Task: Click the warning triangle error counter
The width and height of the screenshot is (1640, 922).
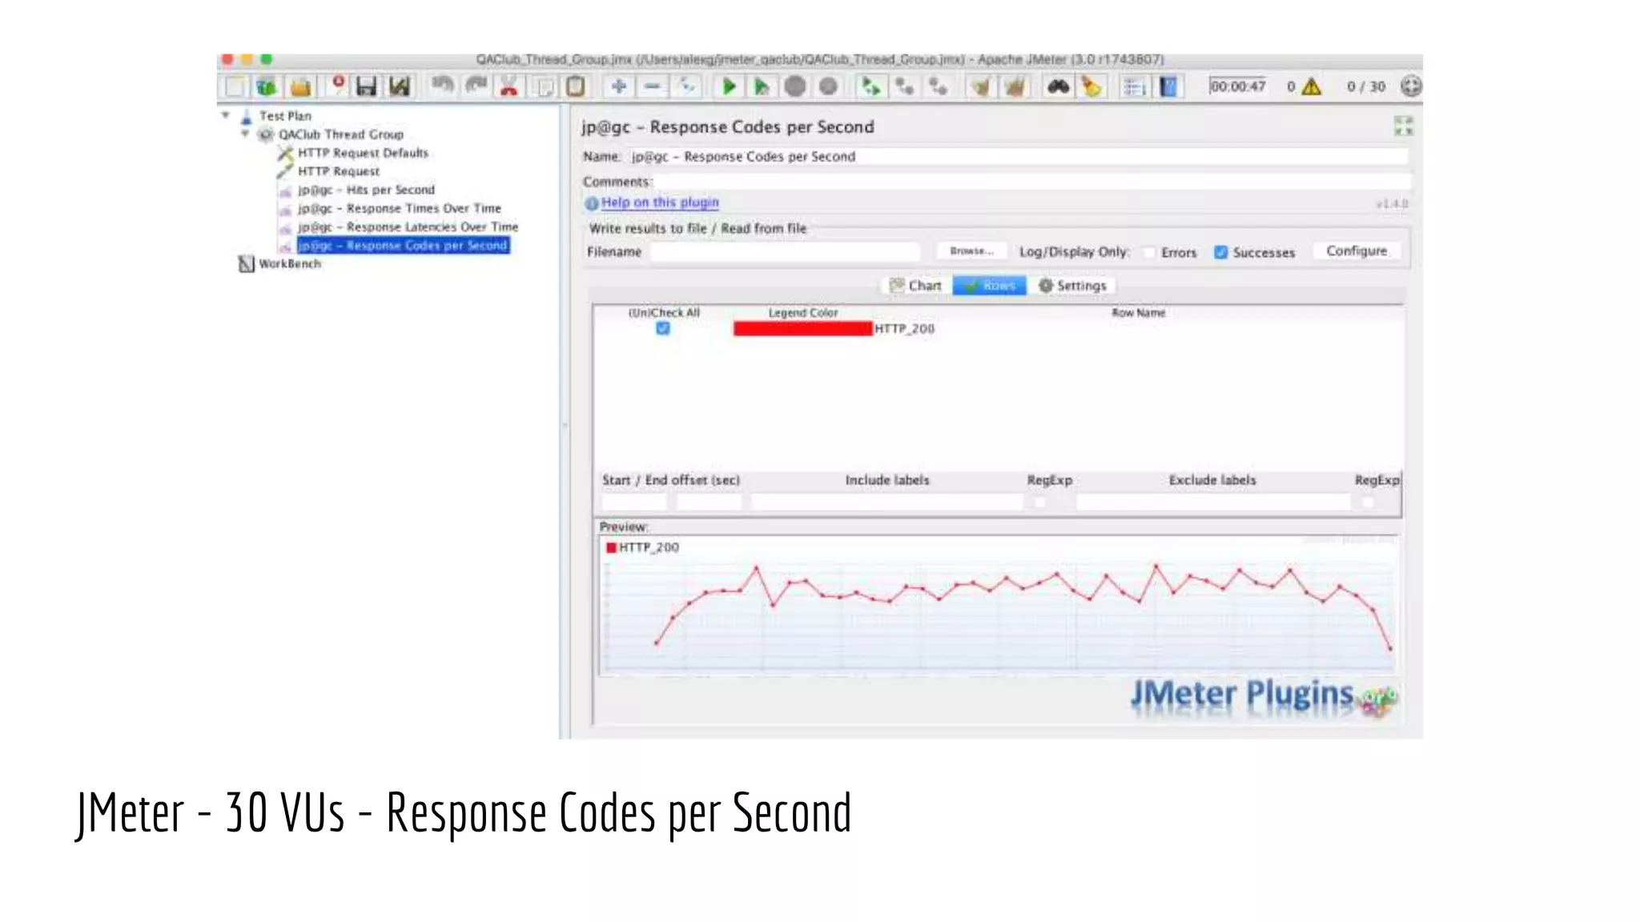Action: tap(1311, 86)
